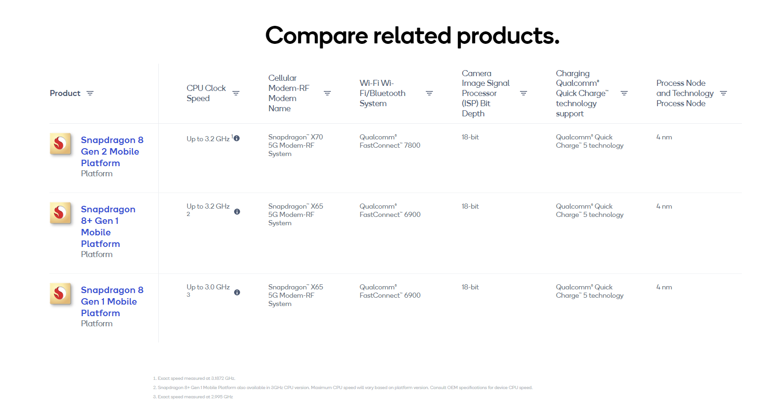
Task: Click the Snapdragon 8+ Gen 1 chip thumbnail
Action: (60, 213)
